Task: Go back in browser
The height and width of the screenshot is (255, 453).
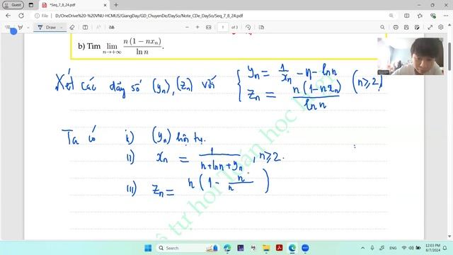Action: coord(8,16)
